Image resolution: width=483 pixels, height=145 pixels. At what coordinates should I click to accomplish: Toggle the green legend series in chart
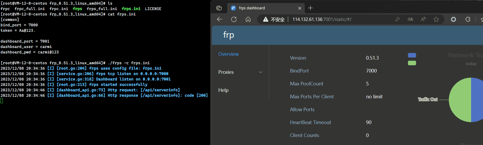pos(412,63)
